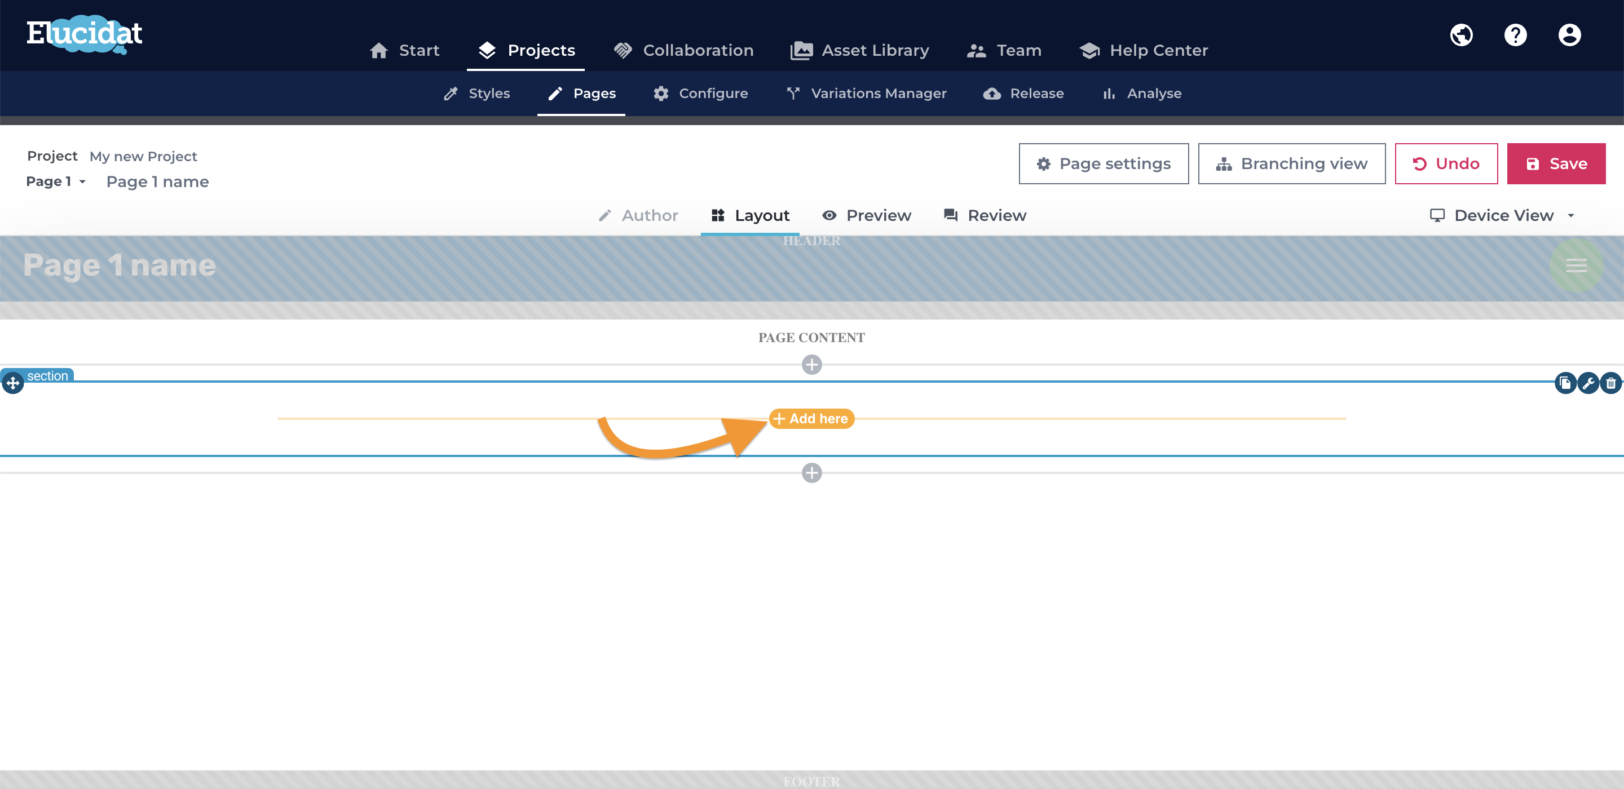This screenshot has height=789, width=1624.
Task: Open the Asset Library
Action: tap(860, 50)
